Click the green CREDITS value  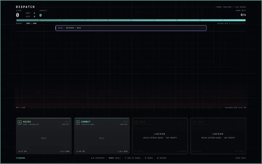click(x=40, y=15)
